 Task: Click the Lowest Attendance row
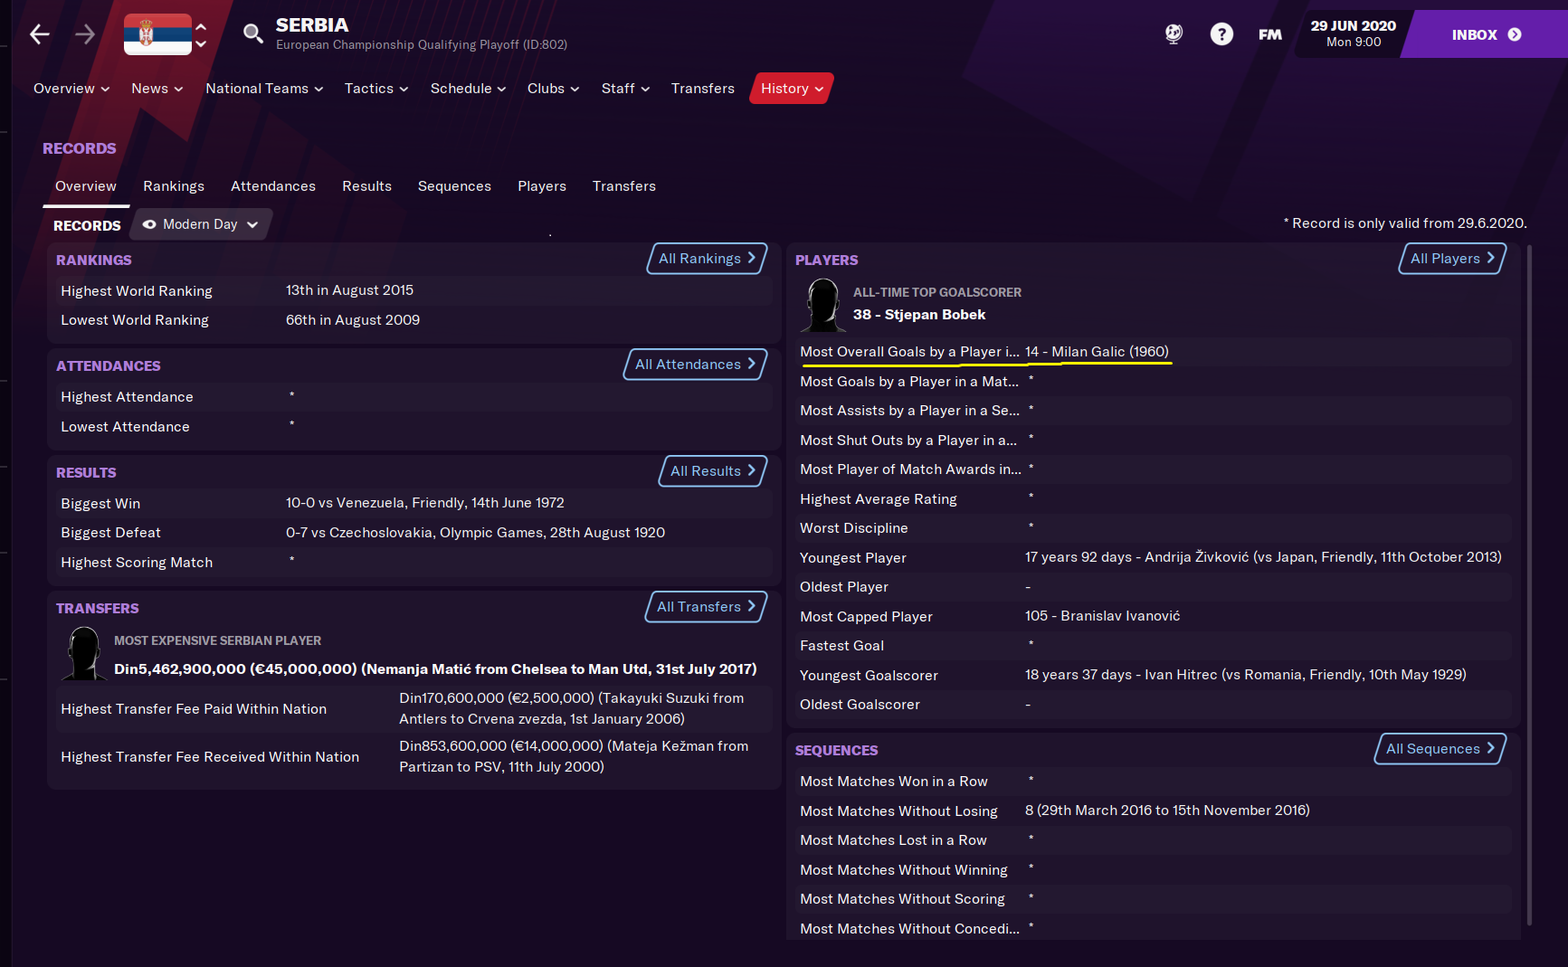tap(413, 426)
